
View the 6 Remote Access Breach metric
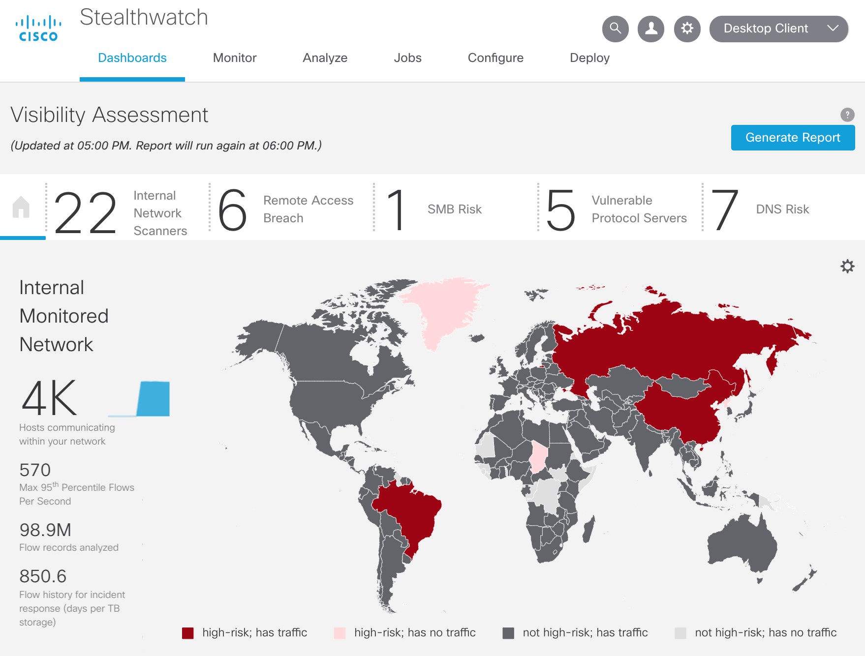285,210
